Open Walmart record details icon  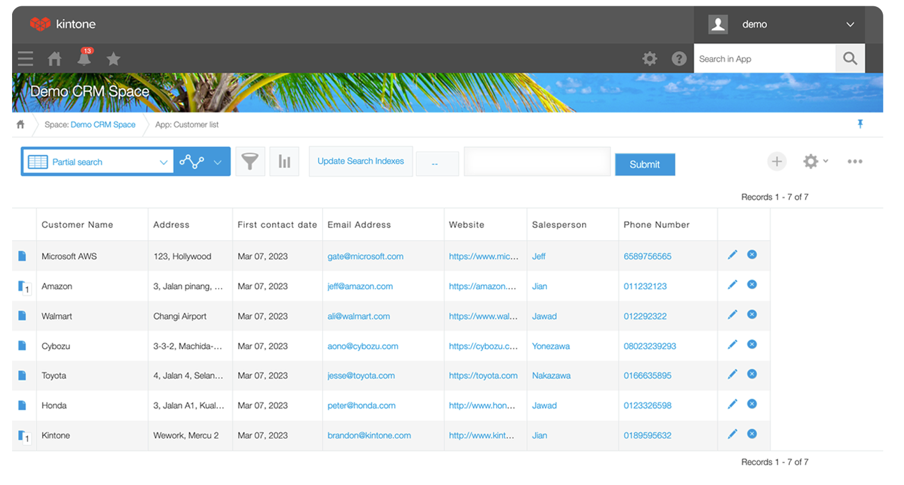click(x=22, y=316)
